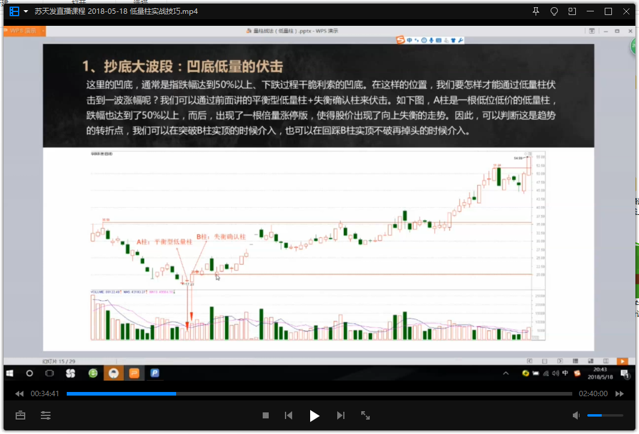Click the green browser icon on taskbar
This screenshot has height=434, width=639.
click(x=93, y=373)
